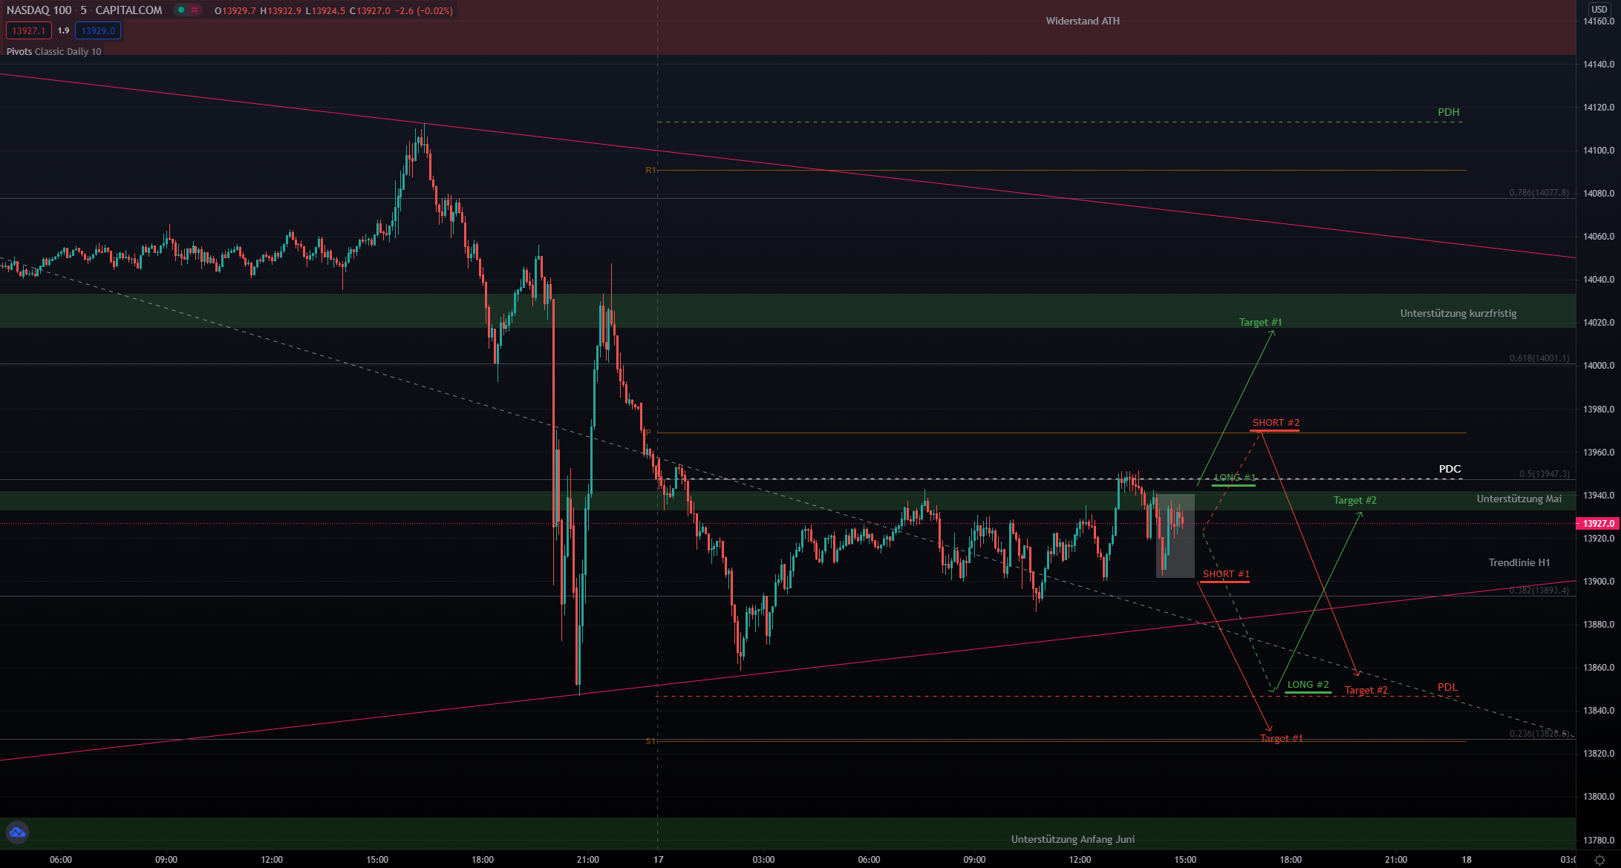Image resolution: width=1621 pixels, height=868 pixels.
Task: Select the SHORT #2 text label
Action: [x=1276, y=423]
